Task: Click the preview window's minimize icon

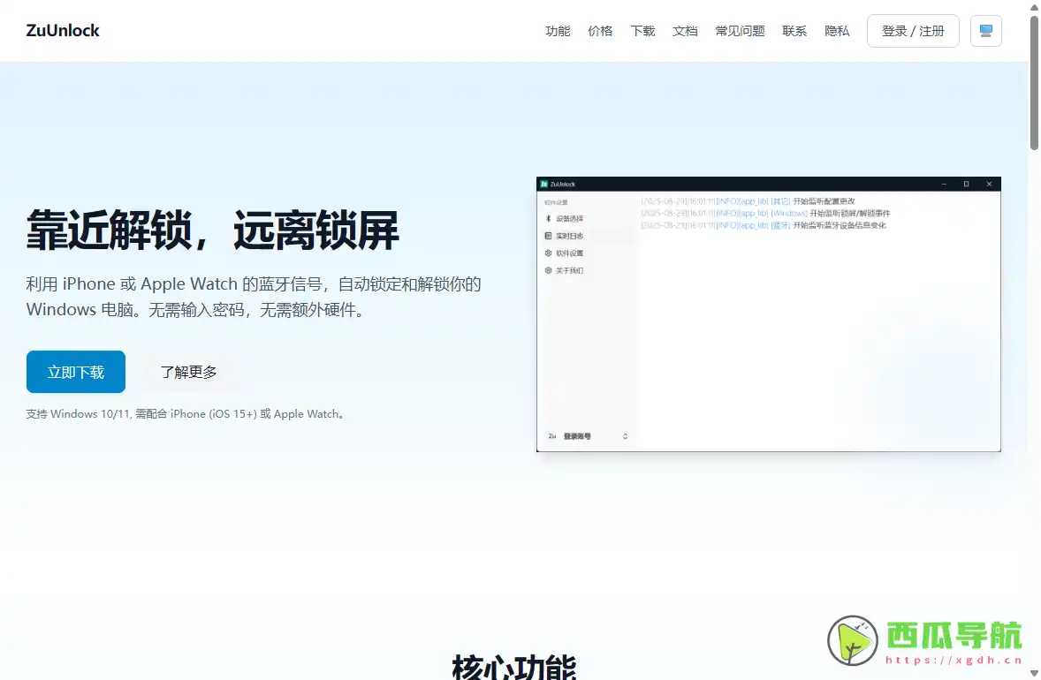Action: (944, 184)
